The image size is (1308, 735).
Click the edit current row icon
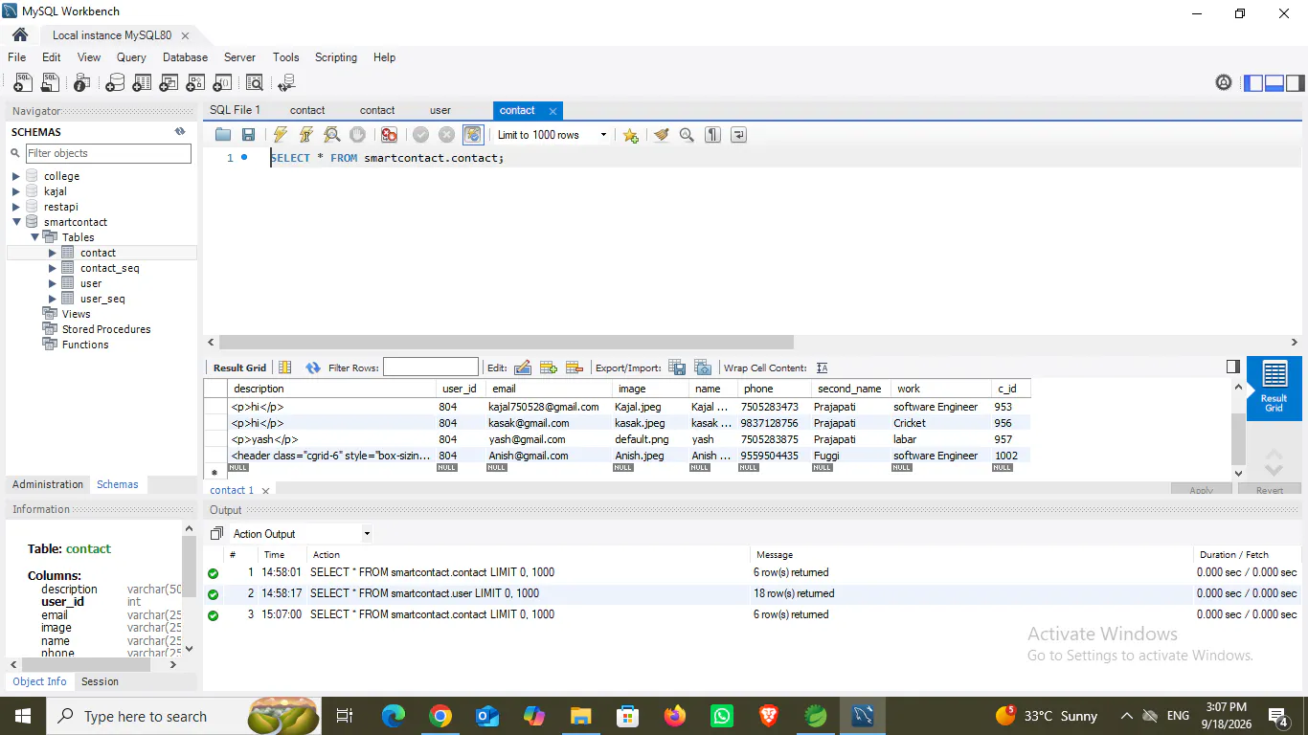click(523, 367)
